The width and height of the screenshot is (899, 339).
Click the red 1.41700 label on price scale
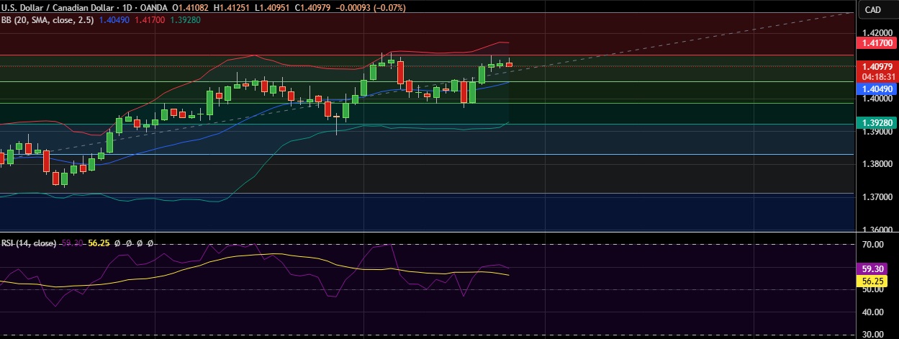point(877,44)
